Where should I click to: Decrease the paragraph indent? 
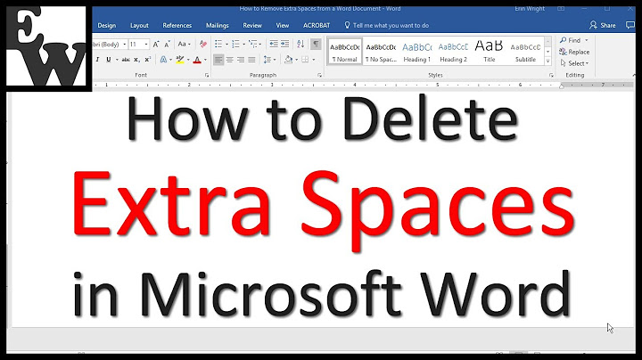(274, 45)
